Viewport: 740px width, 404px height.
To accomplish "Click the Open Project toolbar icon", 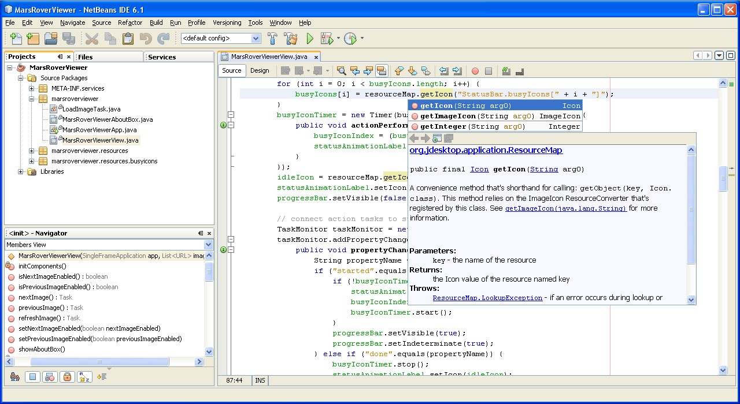I will (51, 39).
